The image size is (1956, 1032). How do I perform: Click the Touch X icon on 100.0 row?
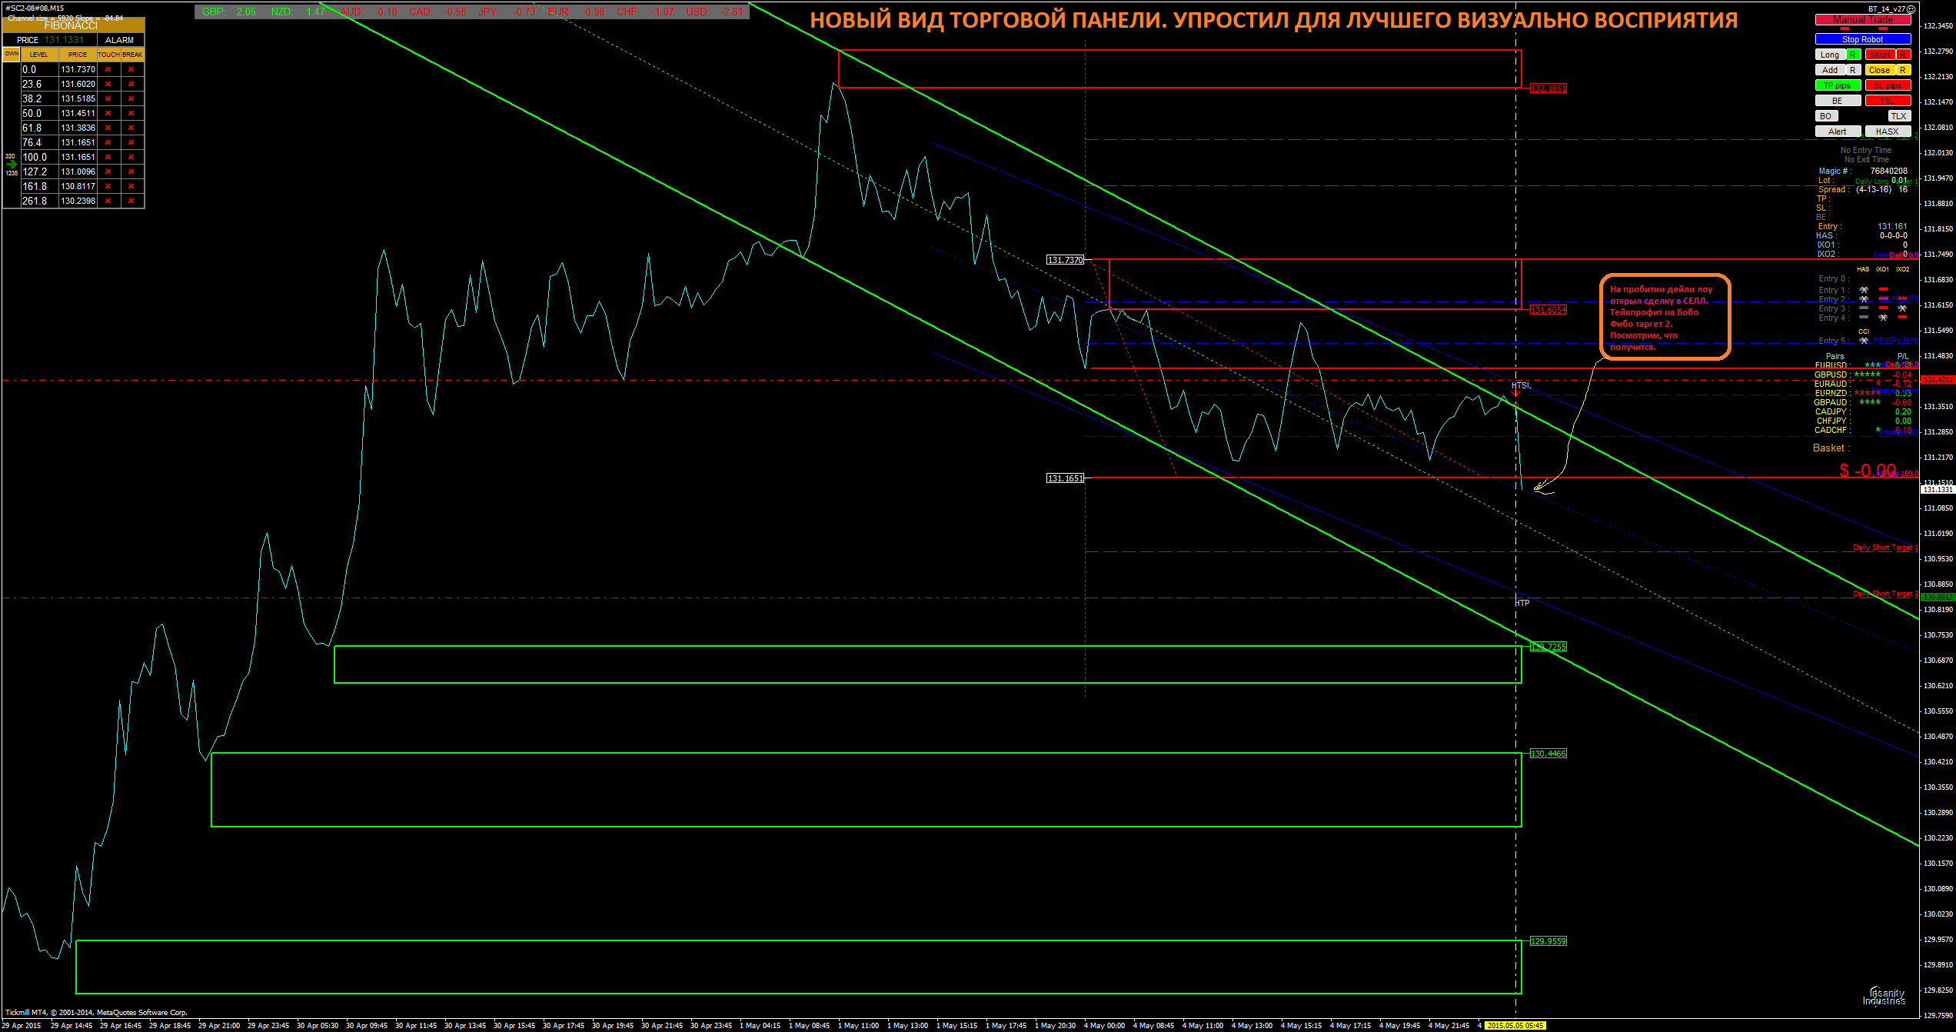[108, 157]
